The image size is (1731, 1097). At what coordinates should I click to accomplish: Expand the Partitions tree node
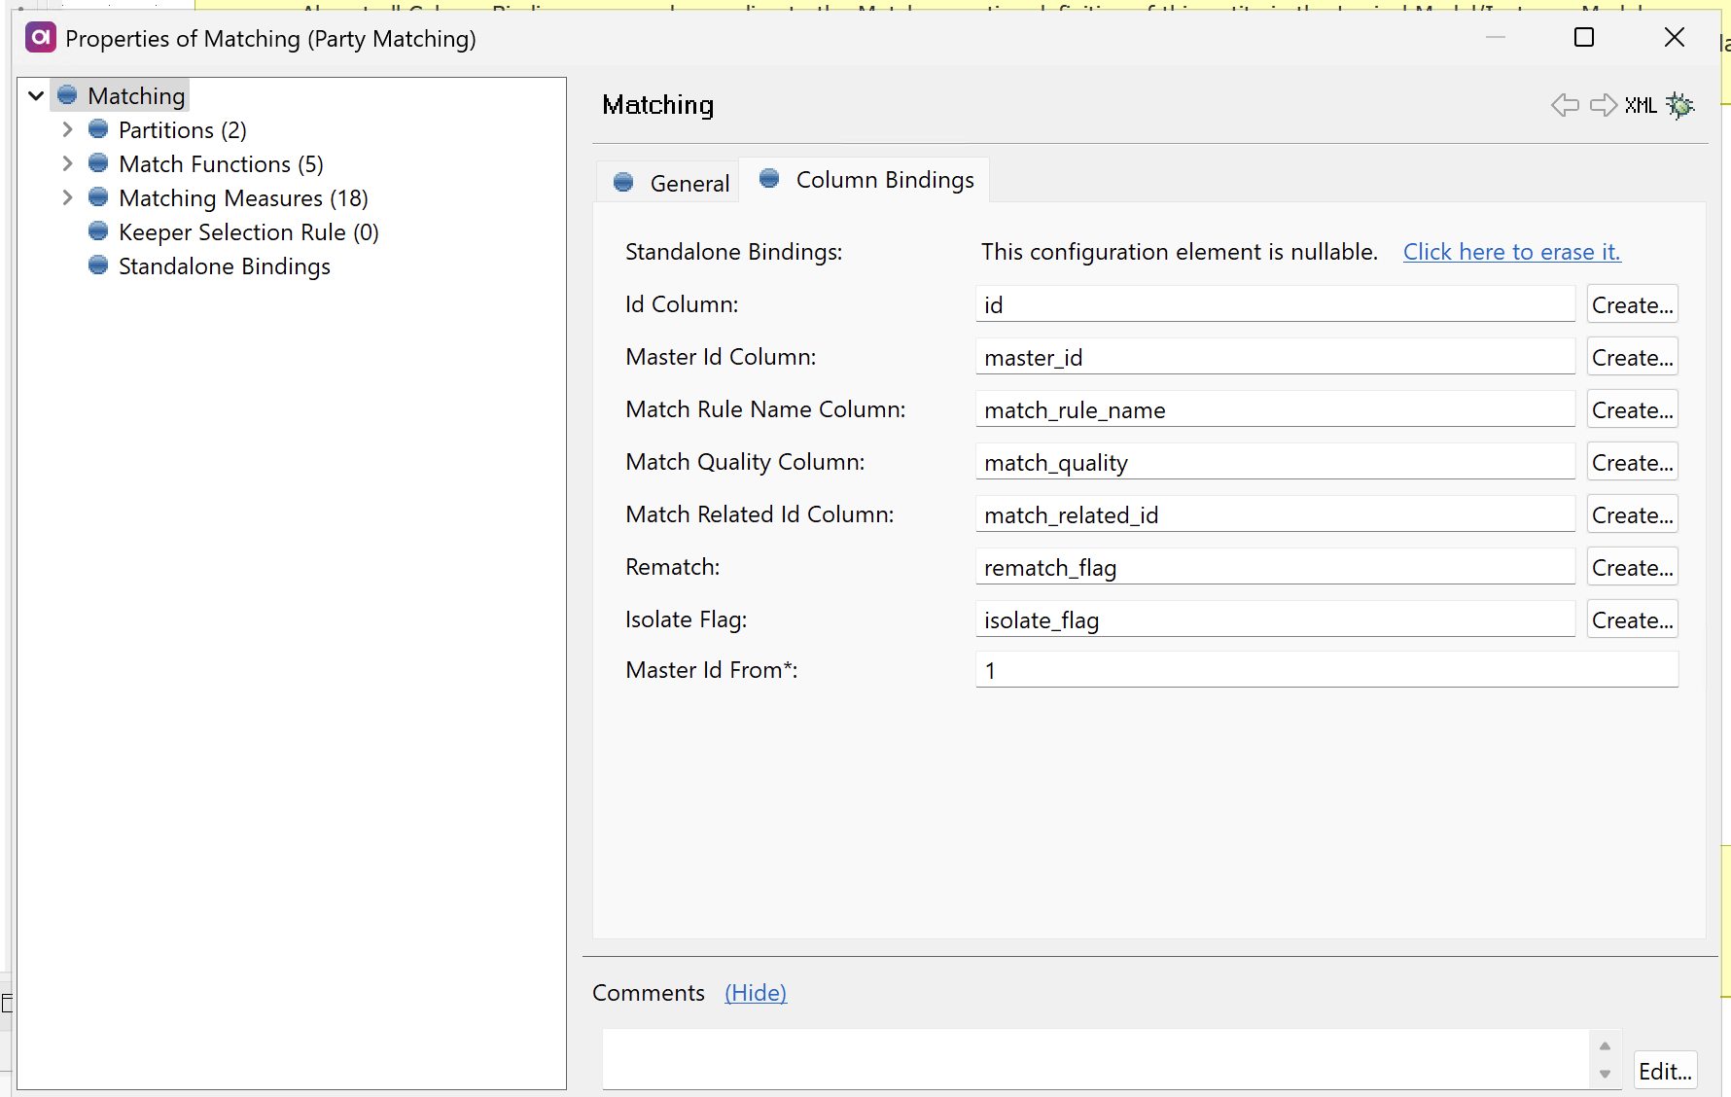67,128
